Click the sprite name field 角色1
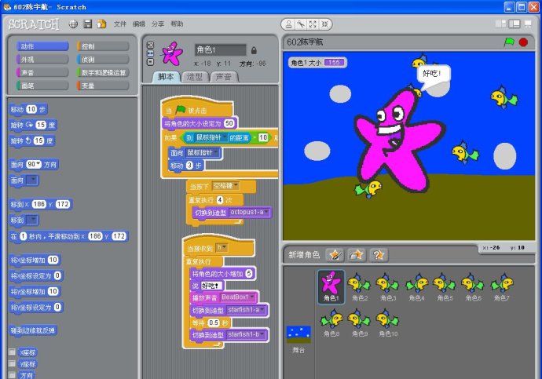The height and width of the screenshot is (379, 542). 221,49
